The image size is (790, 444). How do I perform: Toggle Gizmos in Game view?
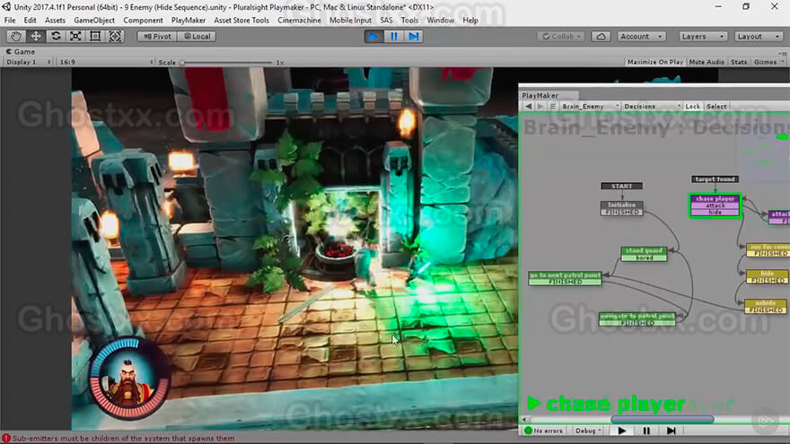point(765,62)
